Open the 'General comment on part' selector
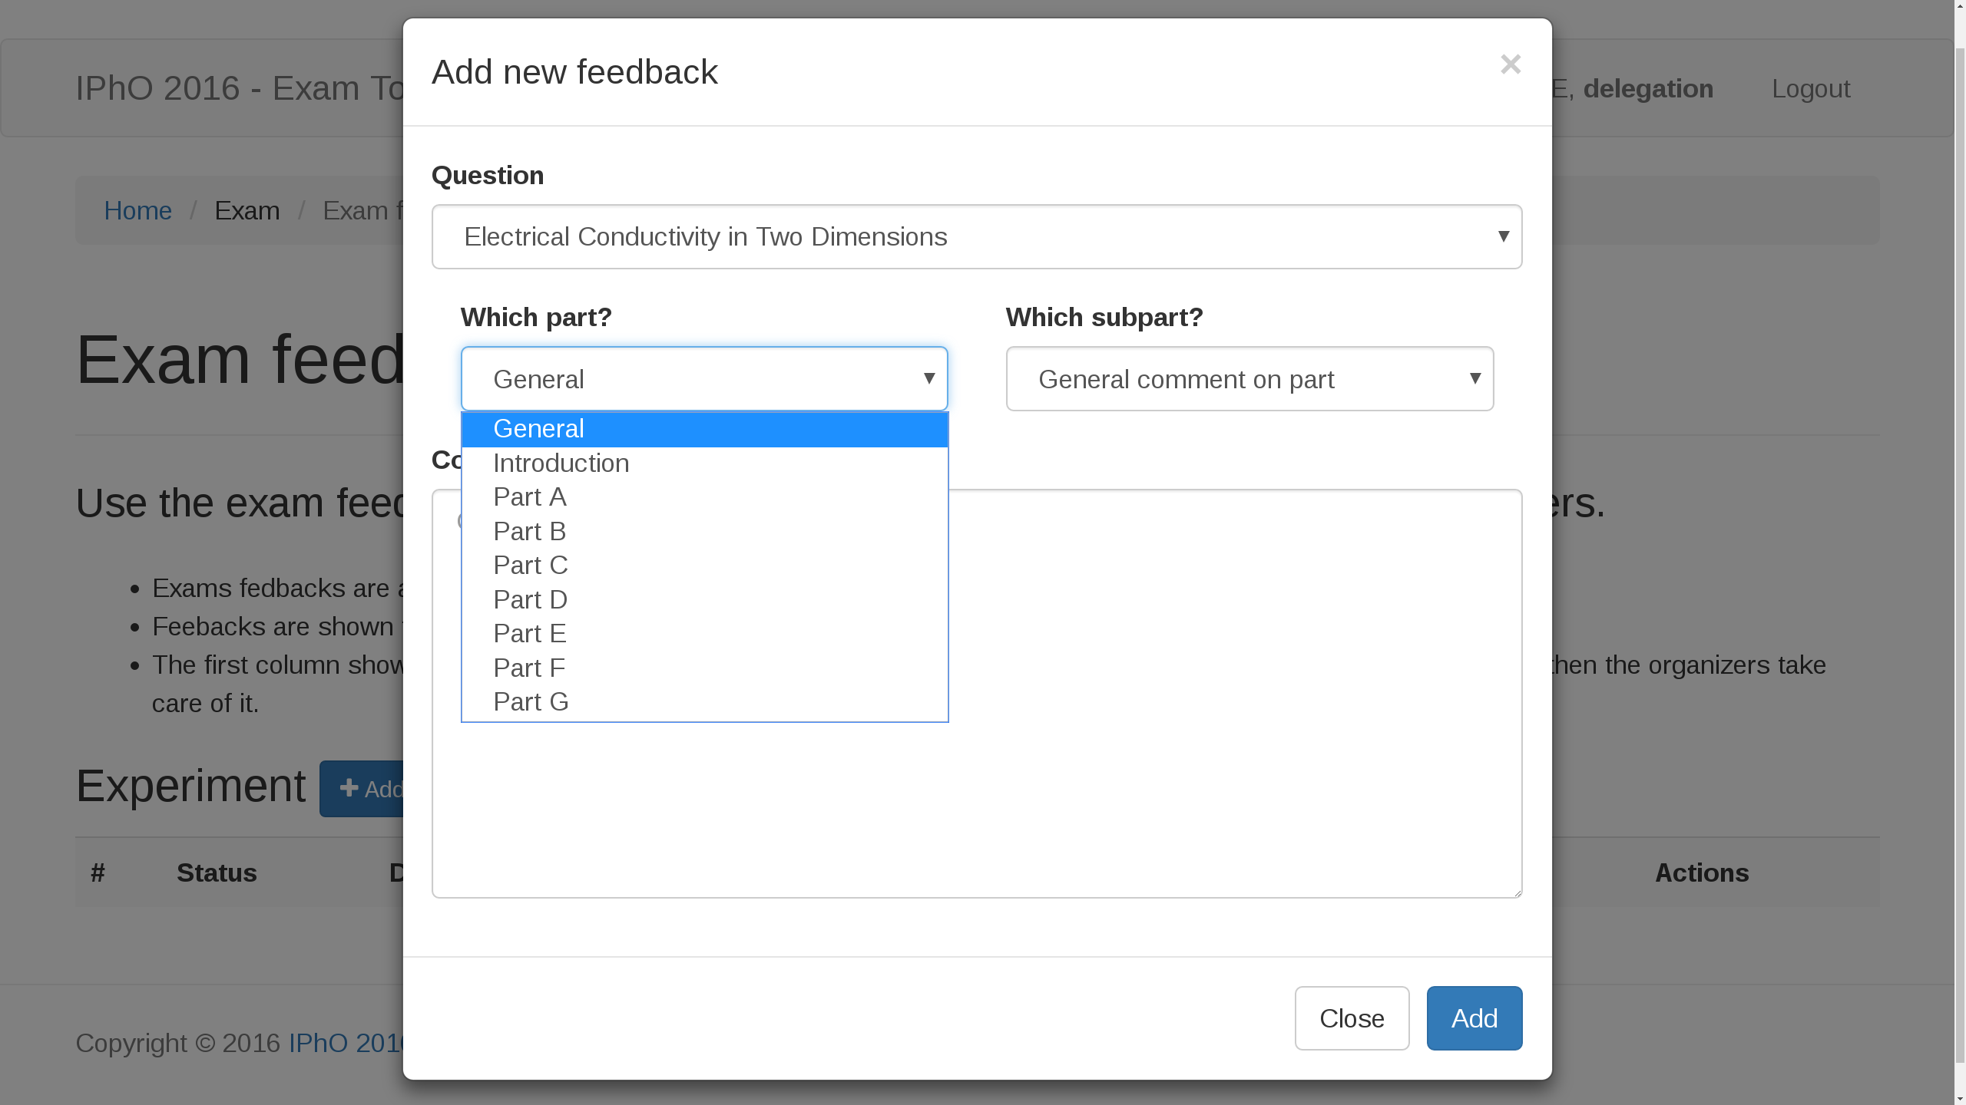This screenshot has width=1966, height=1105. [x=1249, y=378]
